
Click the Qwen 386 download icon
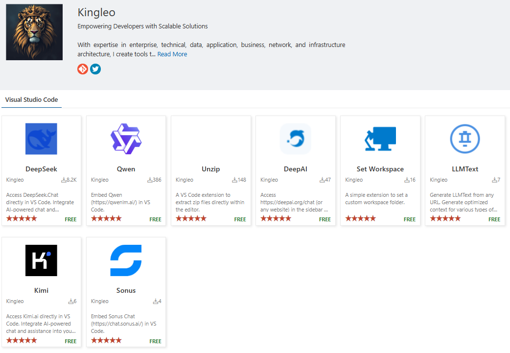coord(150,180)
